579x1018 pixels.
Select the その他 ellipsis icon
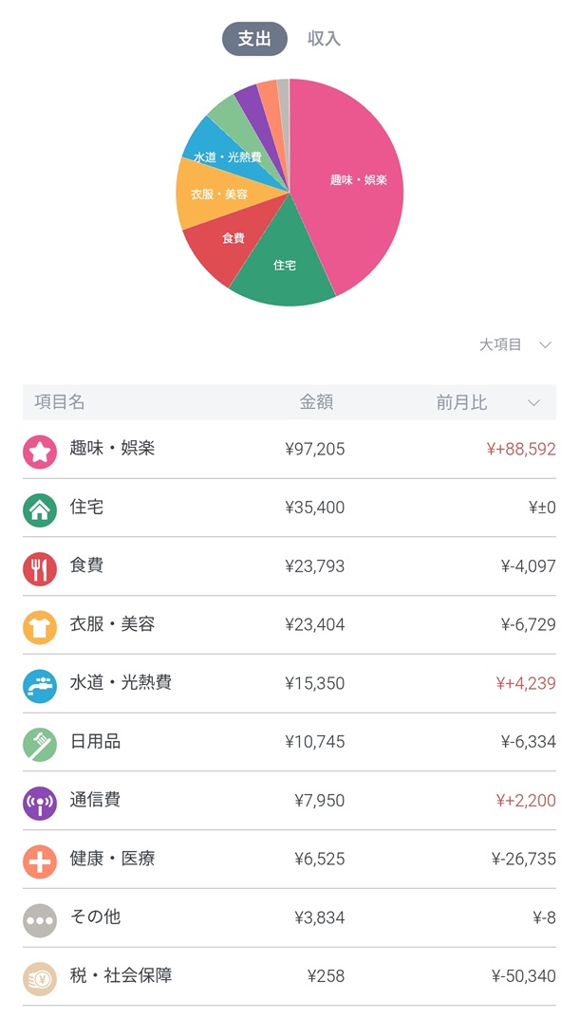click(42, 917)
